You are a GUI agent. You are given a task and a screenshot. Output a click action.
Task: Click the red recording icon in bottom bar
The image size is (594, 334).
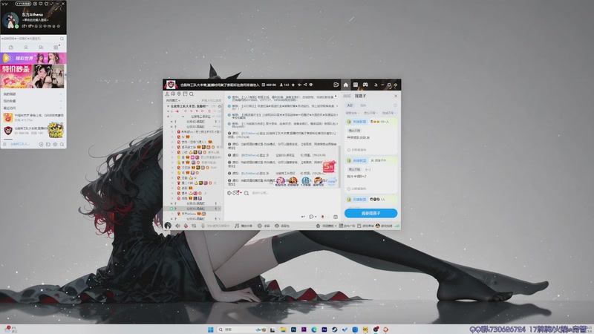(x=186, y=226)
